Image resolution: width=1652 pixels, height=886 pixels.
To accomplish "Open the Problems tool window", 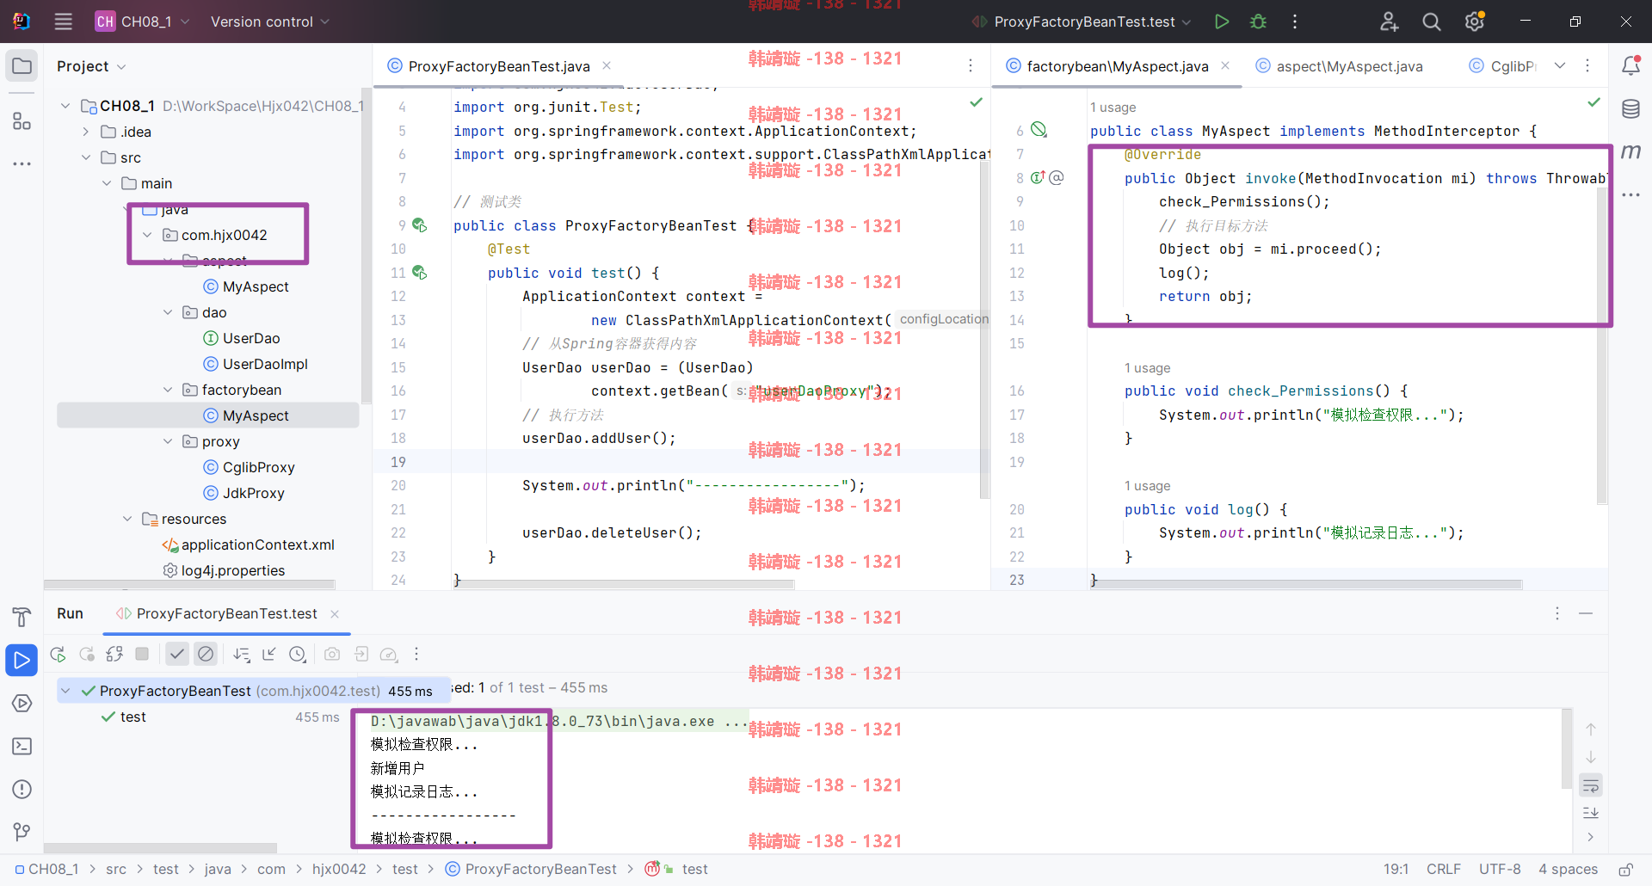I will pyautogui.click(x=22, y=789).
